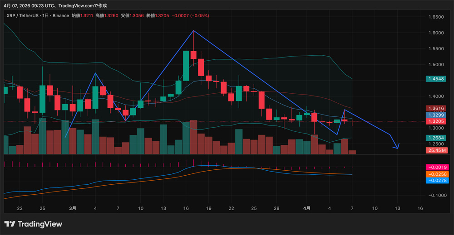Click the 28 date axis label
This screenshot has height=235, width=454.
[x=276, y=208]
